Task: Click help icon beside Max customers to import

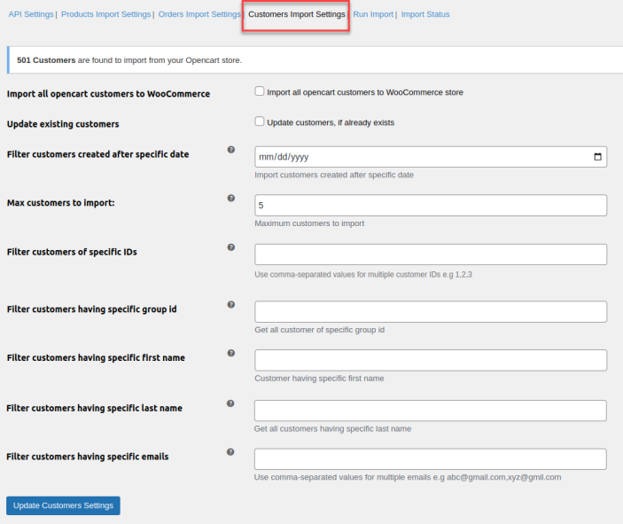Action: pos(231,199)
